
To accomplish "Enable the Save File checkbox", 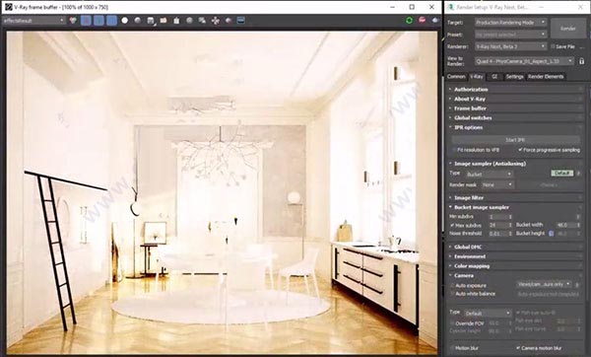I will pyautogui.click(x=553, y=46).
